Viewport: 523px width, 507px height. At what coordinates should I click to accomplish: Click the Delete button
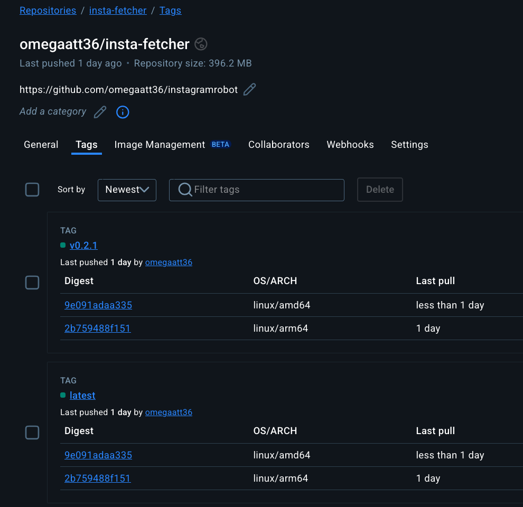coord(380,190)
